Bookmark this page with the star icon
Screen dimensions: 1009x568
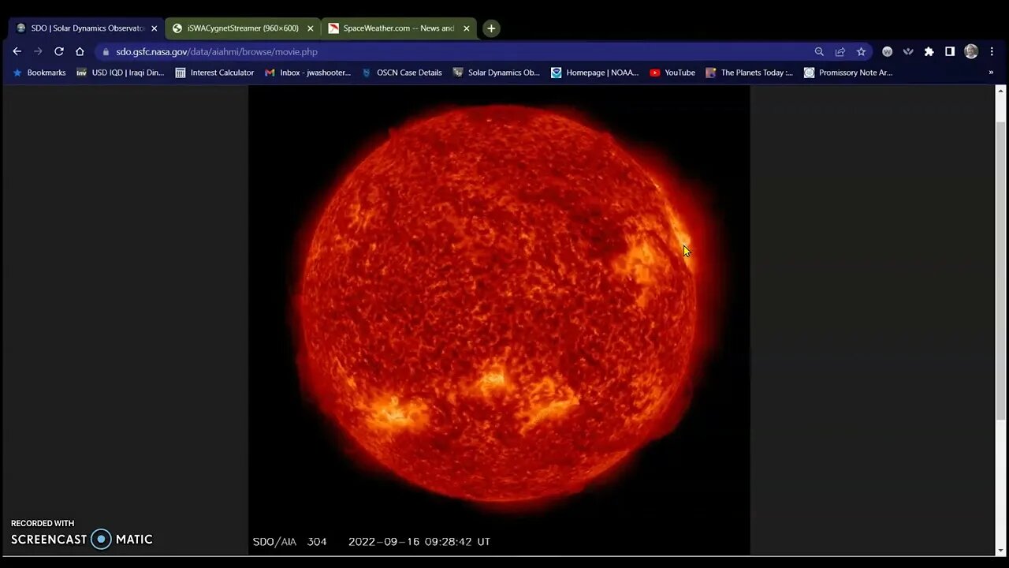click(x=861, y=51)
